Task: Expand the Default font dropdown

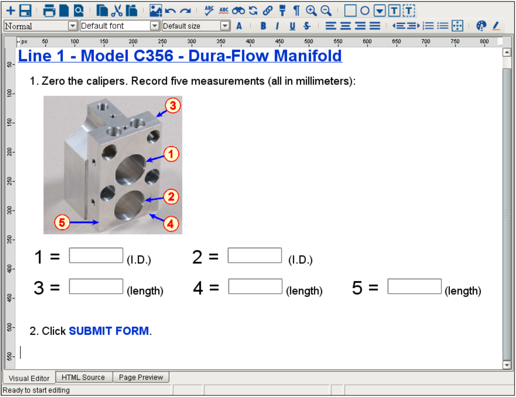Action: [155, 26]
